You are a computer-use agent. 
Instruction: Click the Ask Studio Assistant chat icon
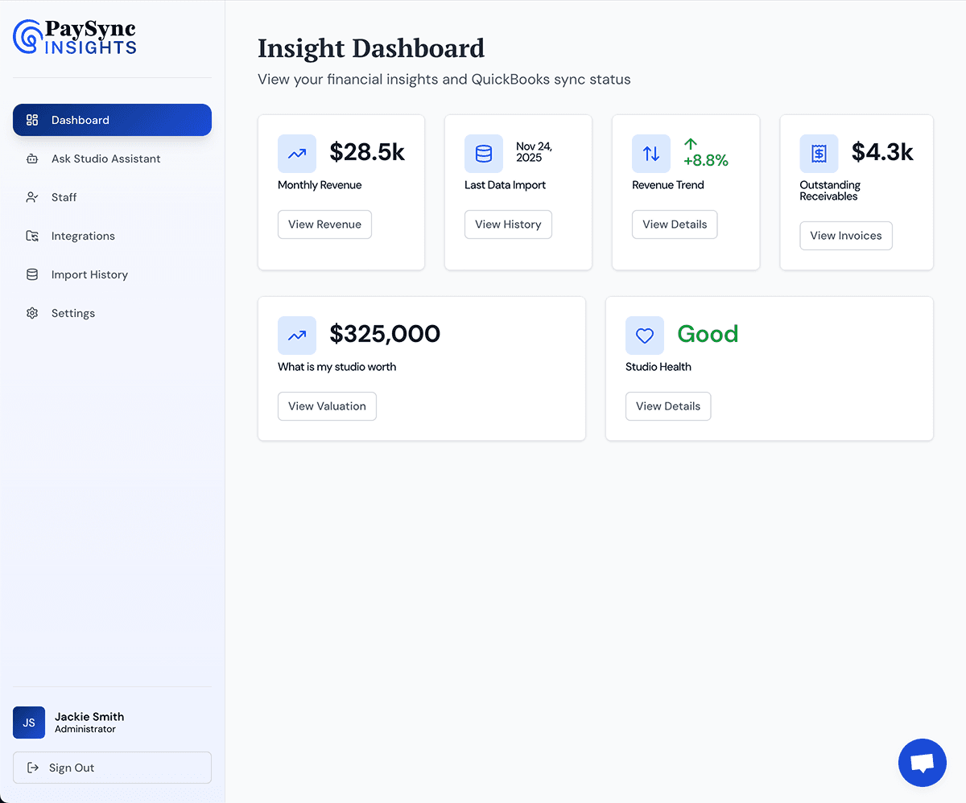click(x=31, y=159)
